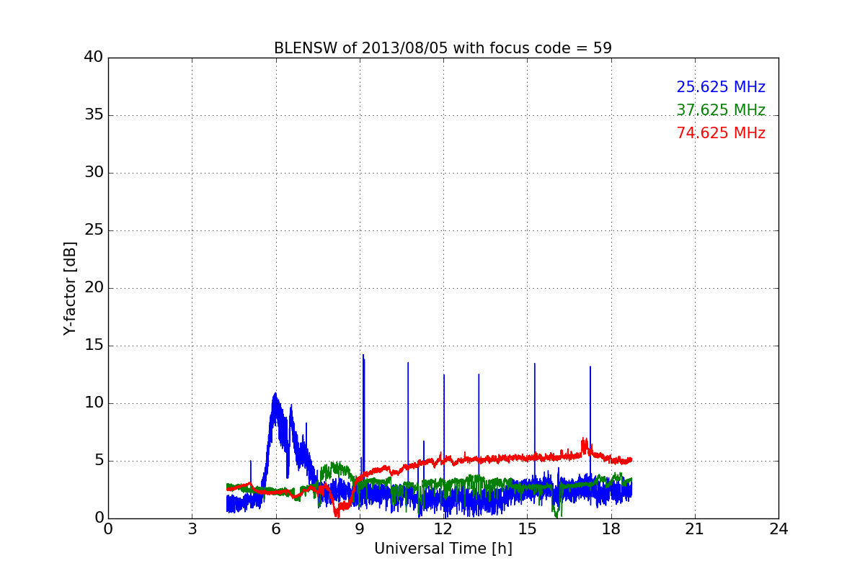The image size is (865, 576).
Task: Click y-axis tick label '20'
Action: (93, 288)
